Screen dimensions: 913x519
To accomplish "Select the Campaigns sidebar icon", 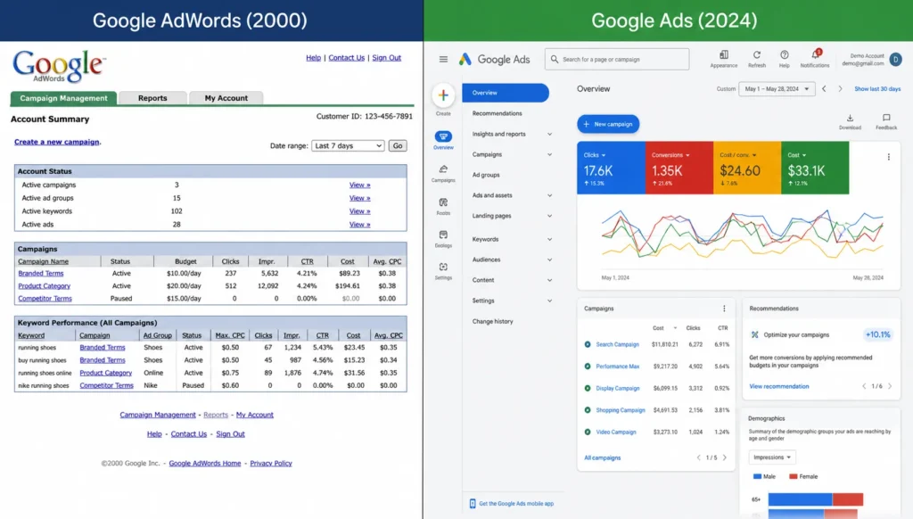I will (443, 169).
